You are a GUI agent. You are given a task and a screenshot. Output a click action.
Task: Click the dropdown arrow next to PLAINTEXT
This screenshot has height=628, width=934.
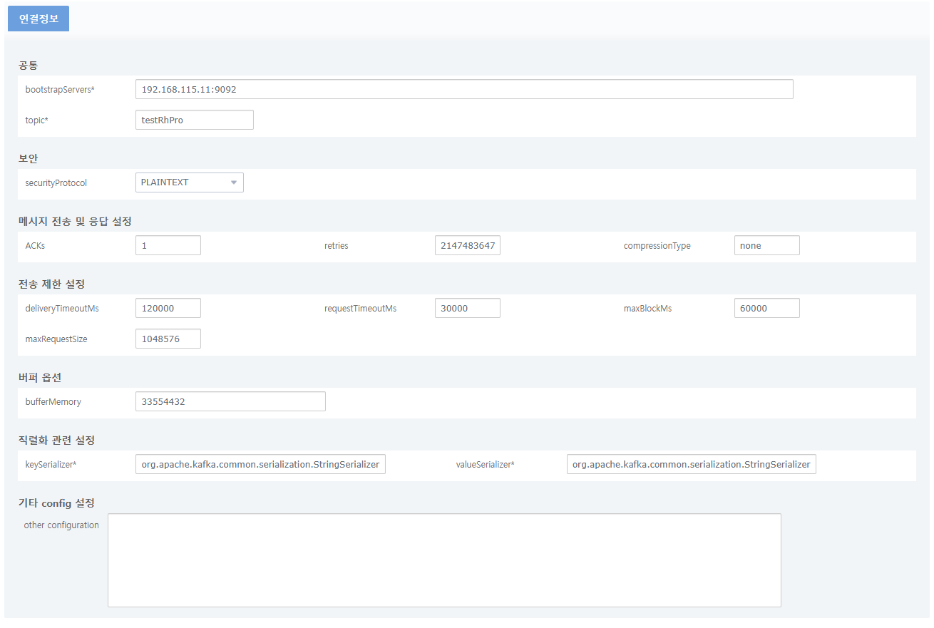tap(234, 182)
